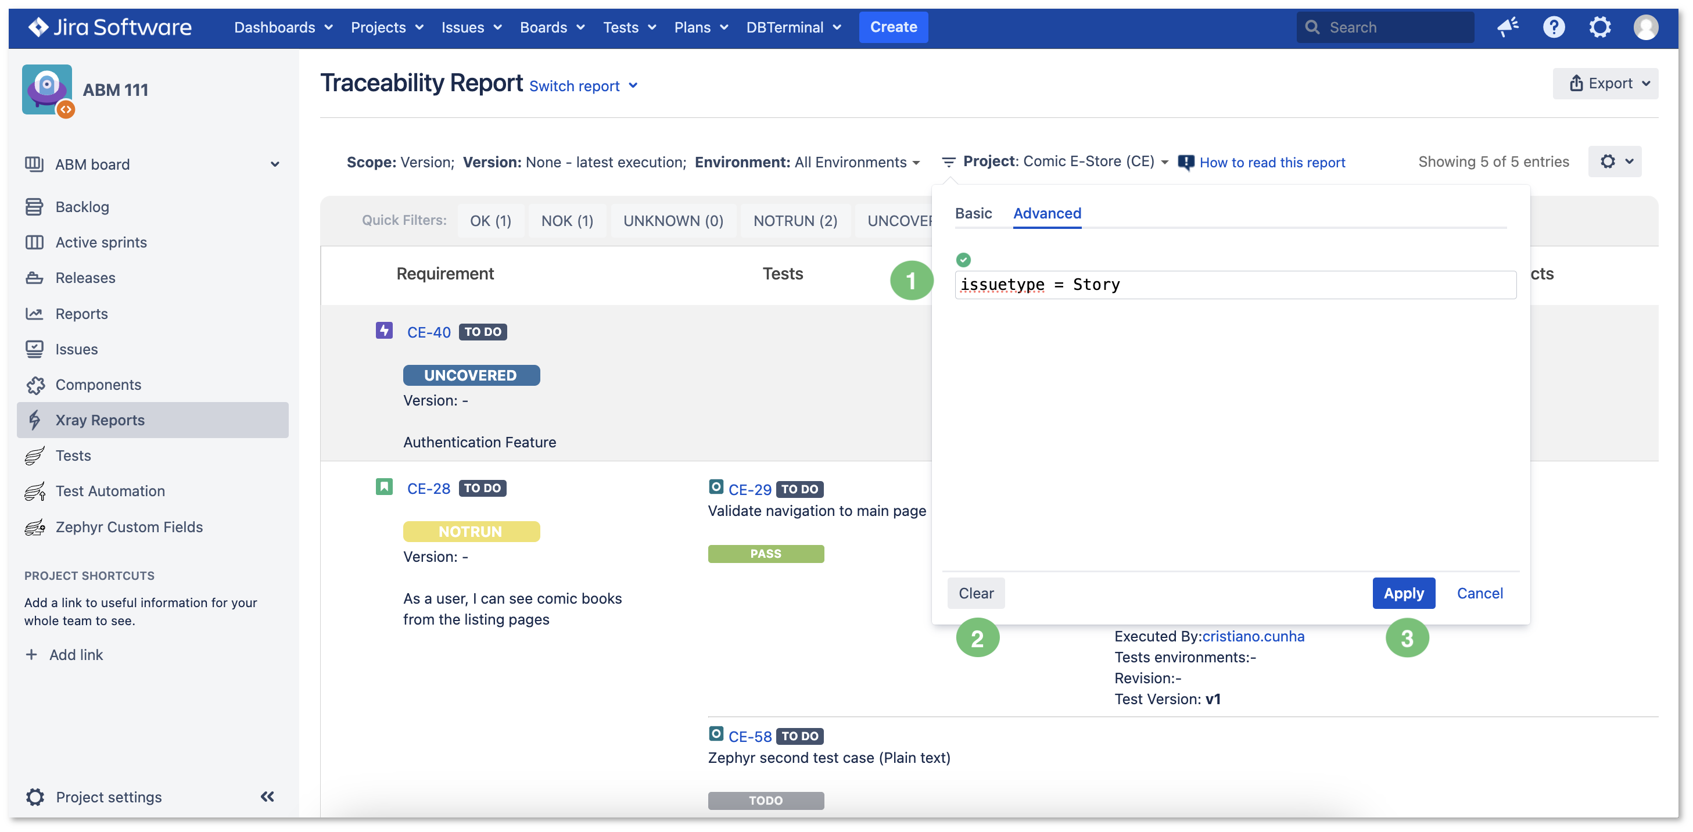The image size is (1693, 832).
Task: Click the Project settings gear icon
Action: [x=35, y=797]
